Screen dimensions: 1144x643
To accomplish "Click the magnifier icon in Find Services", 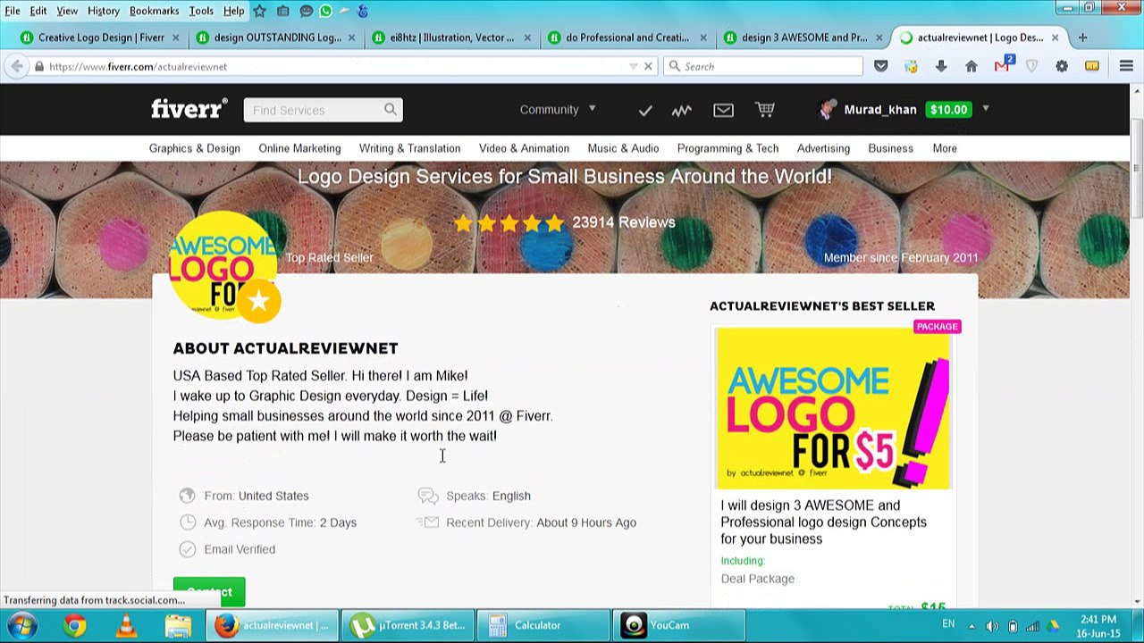I will pos(391,110).
